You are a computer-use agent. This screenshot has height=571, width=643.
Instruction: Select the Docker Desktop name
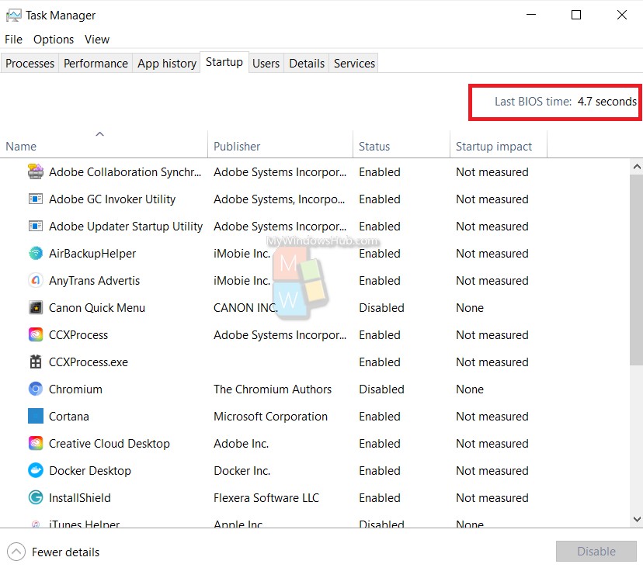pyautogui.click(x=90, y=471)
